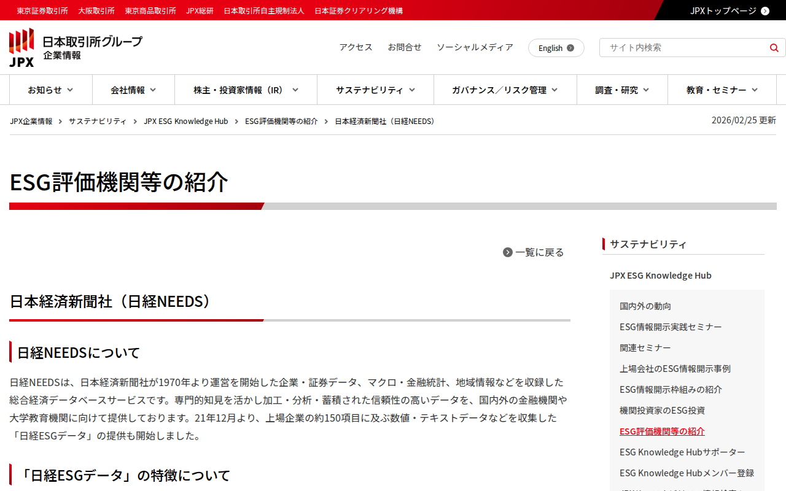Open 国内外の動向 in the sidebar
The image size is (786, 491).
645,306
